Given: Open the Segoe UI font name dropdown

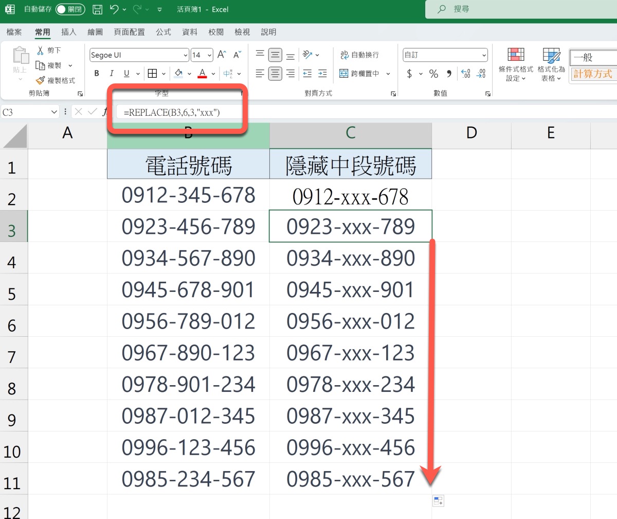Looking at the screenshot, I should point(186,55).
